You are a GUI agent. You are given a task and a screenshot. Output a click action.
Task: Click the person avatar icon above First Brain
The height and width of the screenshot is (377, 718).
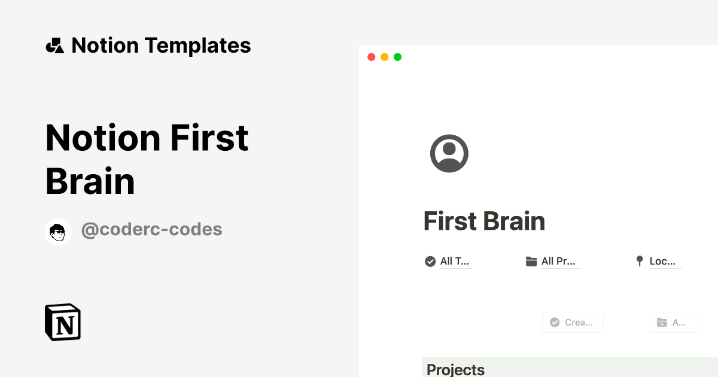[x=449, y=153]
